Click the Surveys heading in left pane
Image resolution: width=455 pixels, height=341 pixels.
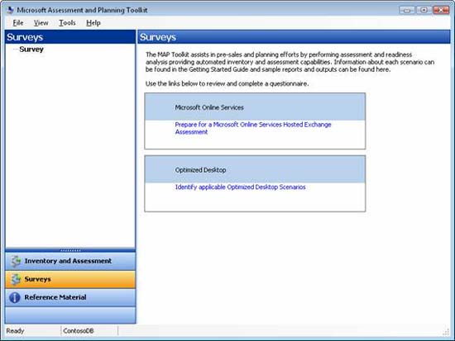[25, 37]
